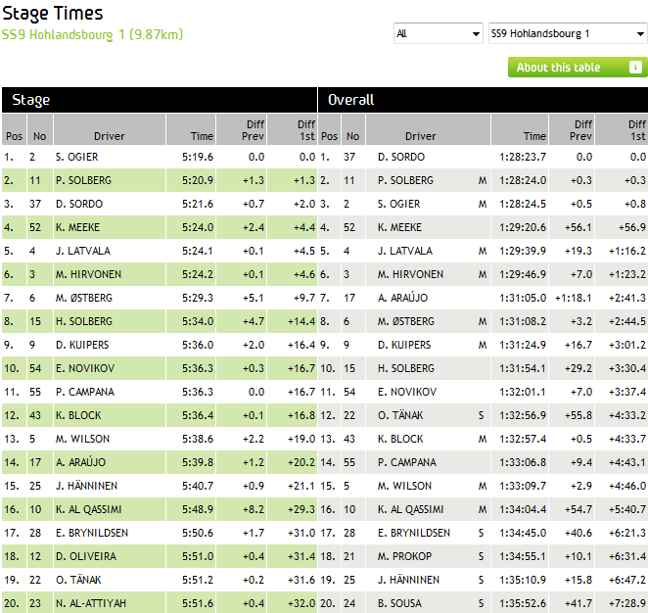Click the Stage table Diff Prev column header

(254, 130)
